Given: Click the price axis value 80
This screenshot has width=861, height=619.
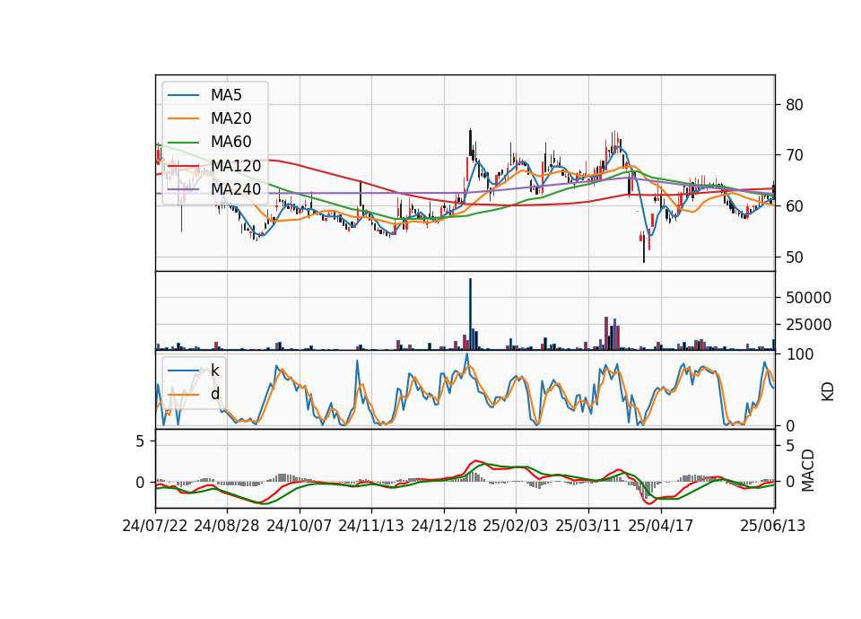Looking at the screenshot, I should tap(794, 105).
